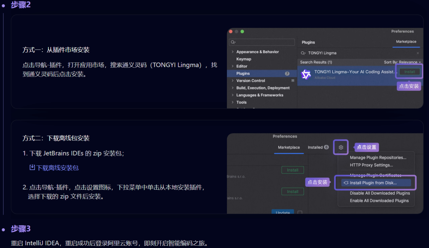Click the badge 7 on the Plugins row

point(287,73)
